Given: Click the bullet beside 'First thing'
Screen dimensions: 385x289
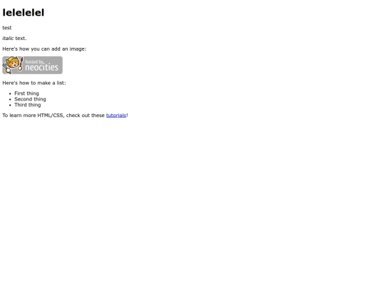Looking at the screenshot, I should click(10, 93).
